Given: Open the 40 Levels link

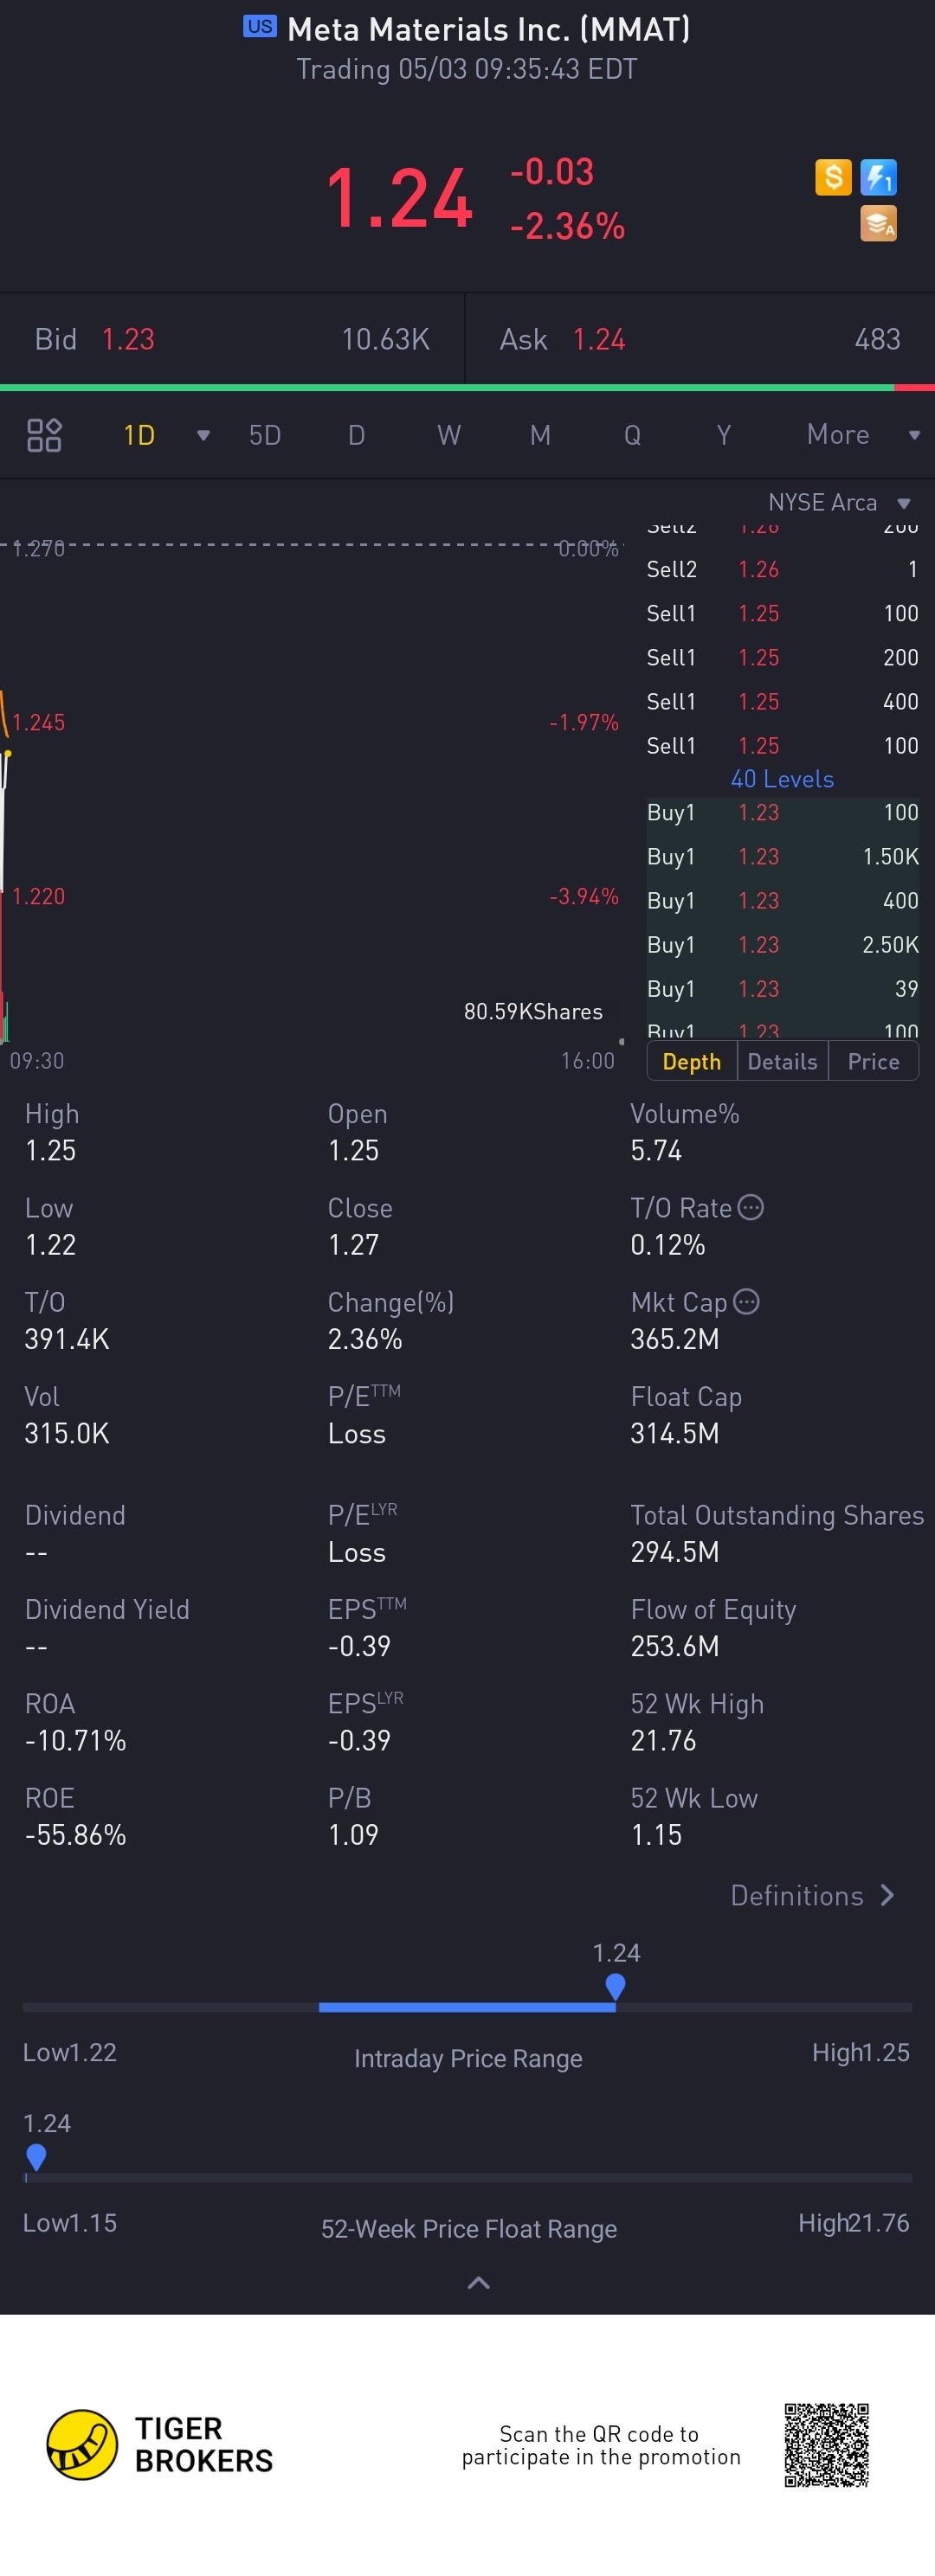Looking at the screenshot, I should click(x=782, y=778).
